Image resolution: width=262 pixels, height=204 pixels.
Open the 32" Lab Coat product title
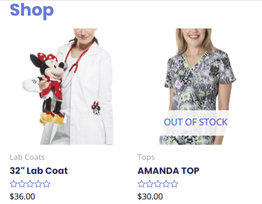point(39,171)
